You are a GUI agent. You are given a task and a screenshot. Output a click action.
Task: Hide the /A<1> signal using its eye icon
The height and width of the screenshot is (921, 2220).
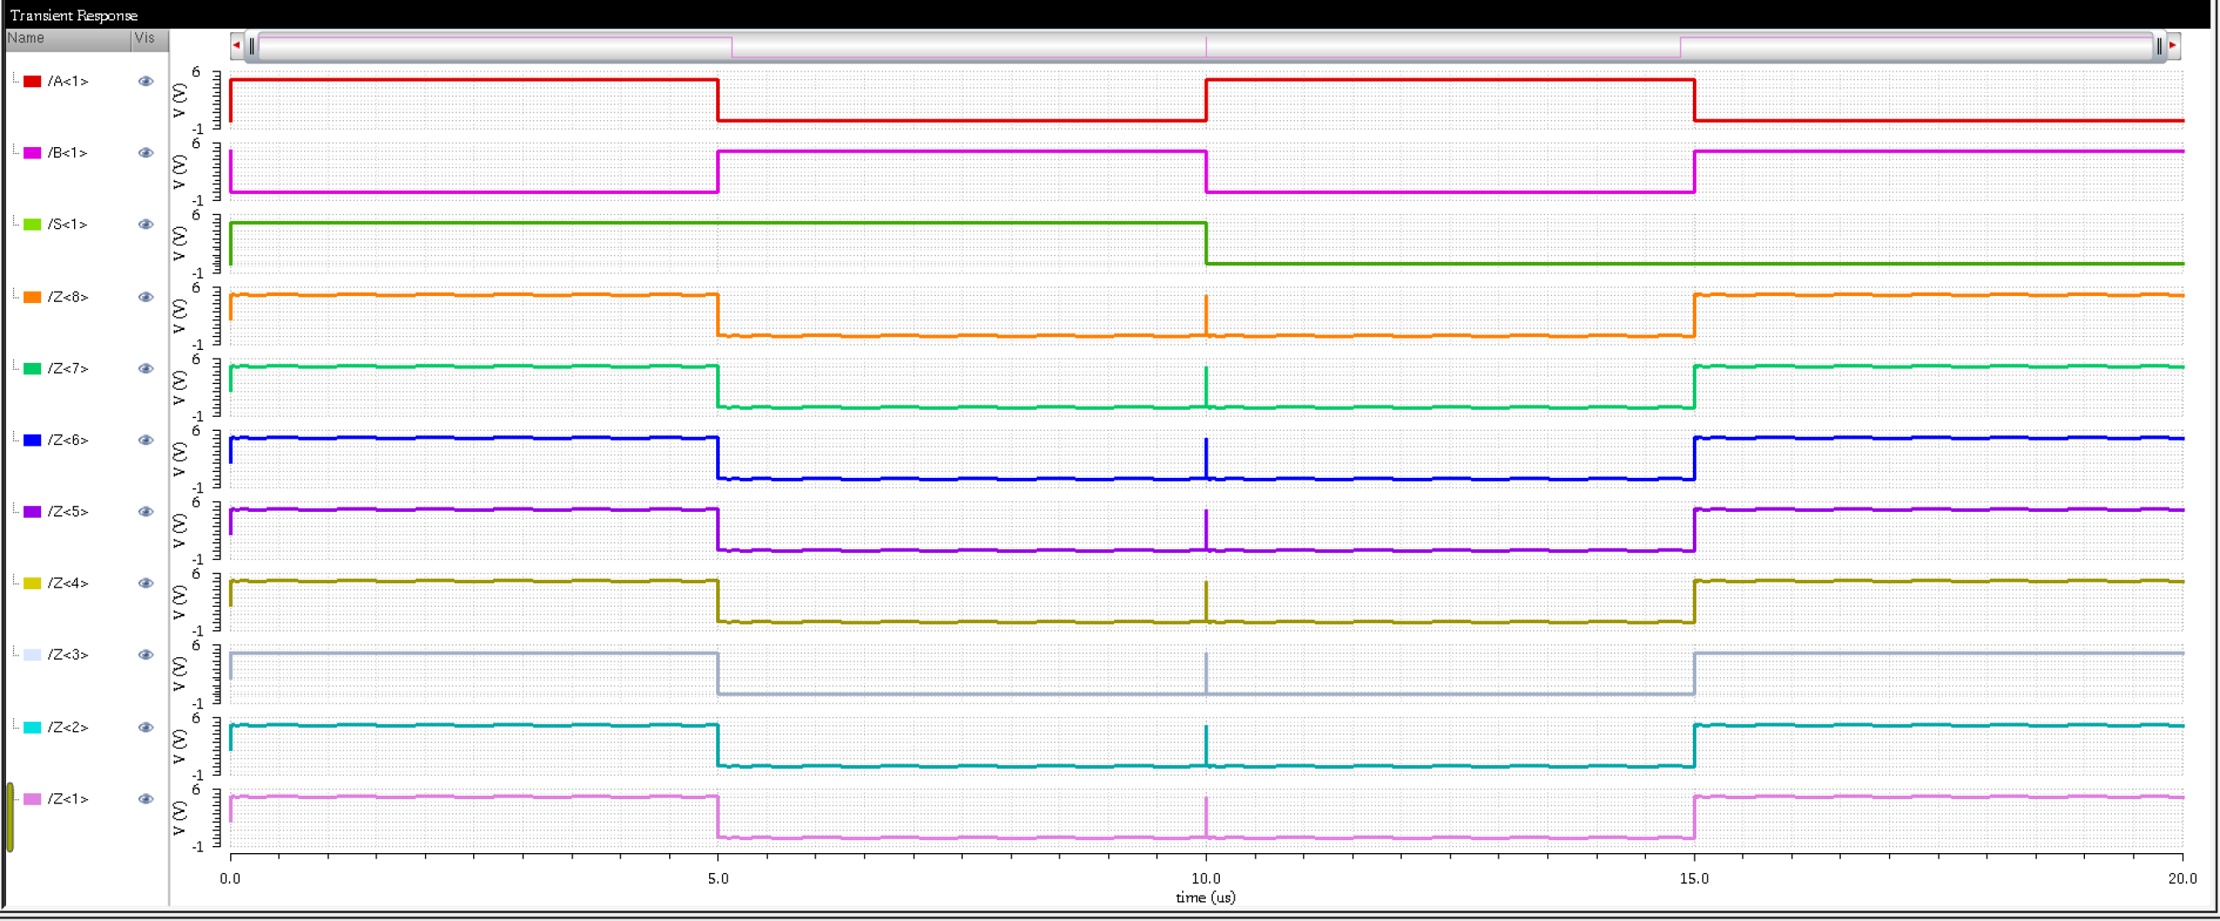pyautogui.click(x=146, y=81)
